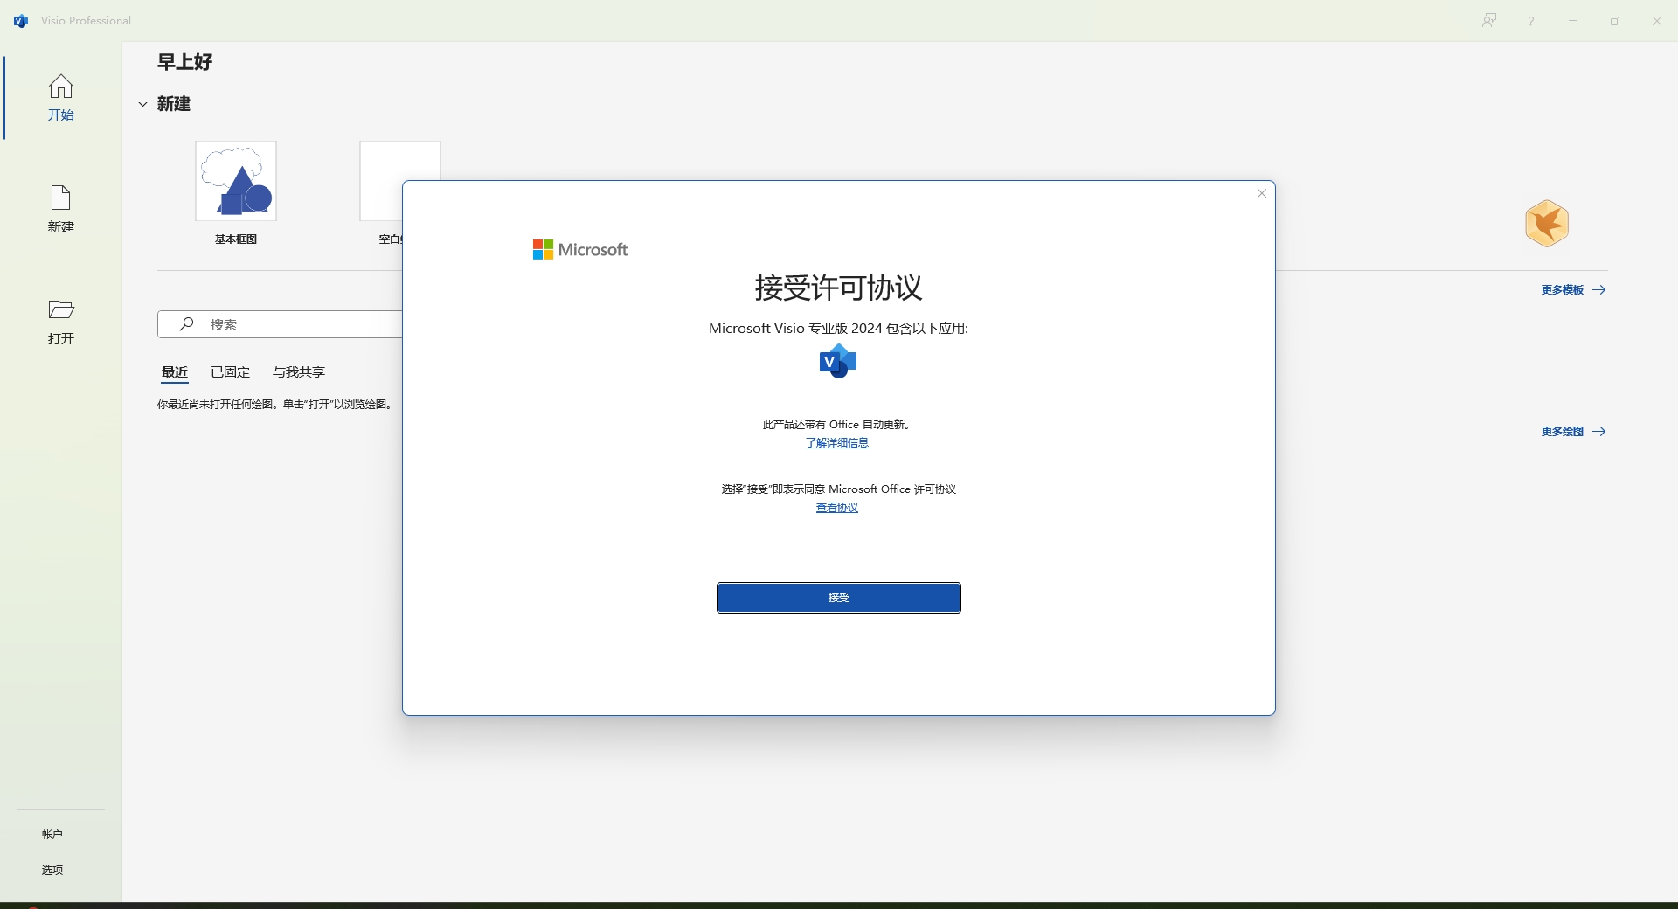This screenshot has height=909, width=1678.
Task: Open the Help question mark icon
Action: (x=1531, y=21)
